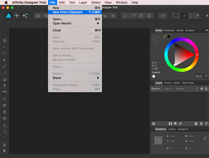209x158 pixels.
Task: Select the Vector Crop tool
Action: click(5, 99)
